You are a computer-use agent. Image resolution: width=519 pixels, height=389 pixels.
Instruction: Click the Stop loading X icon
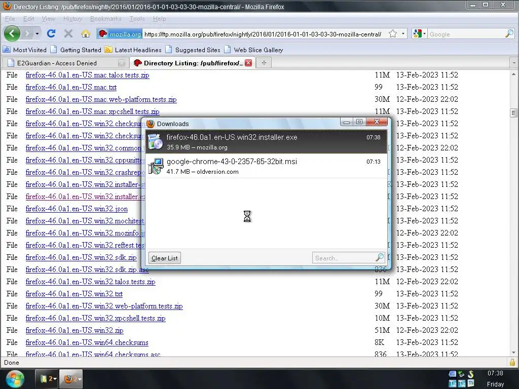(68, 33)
